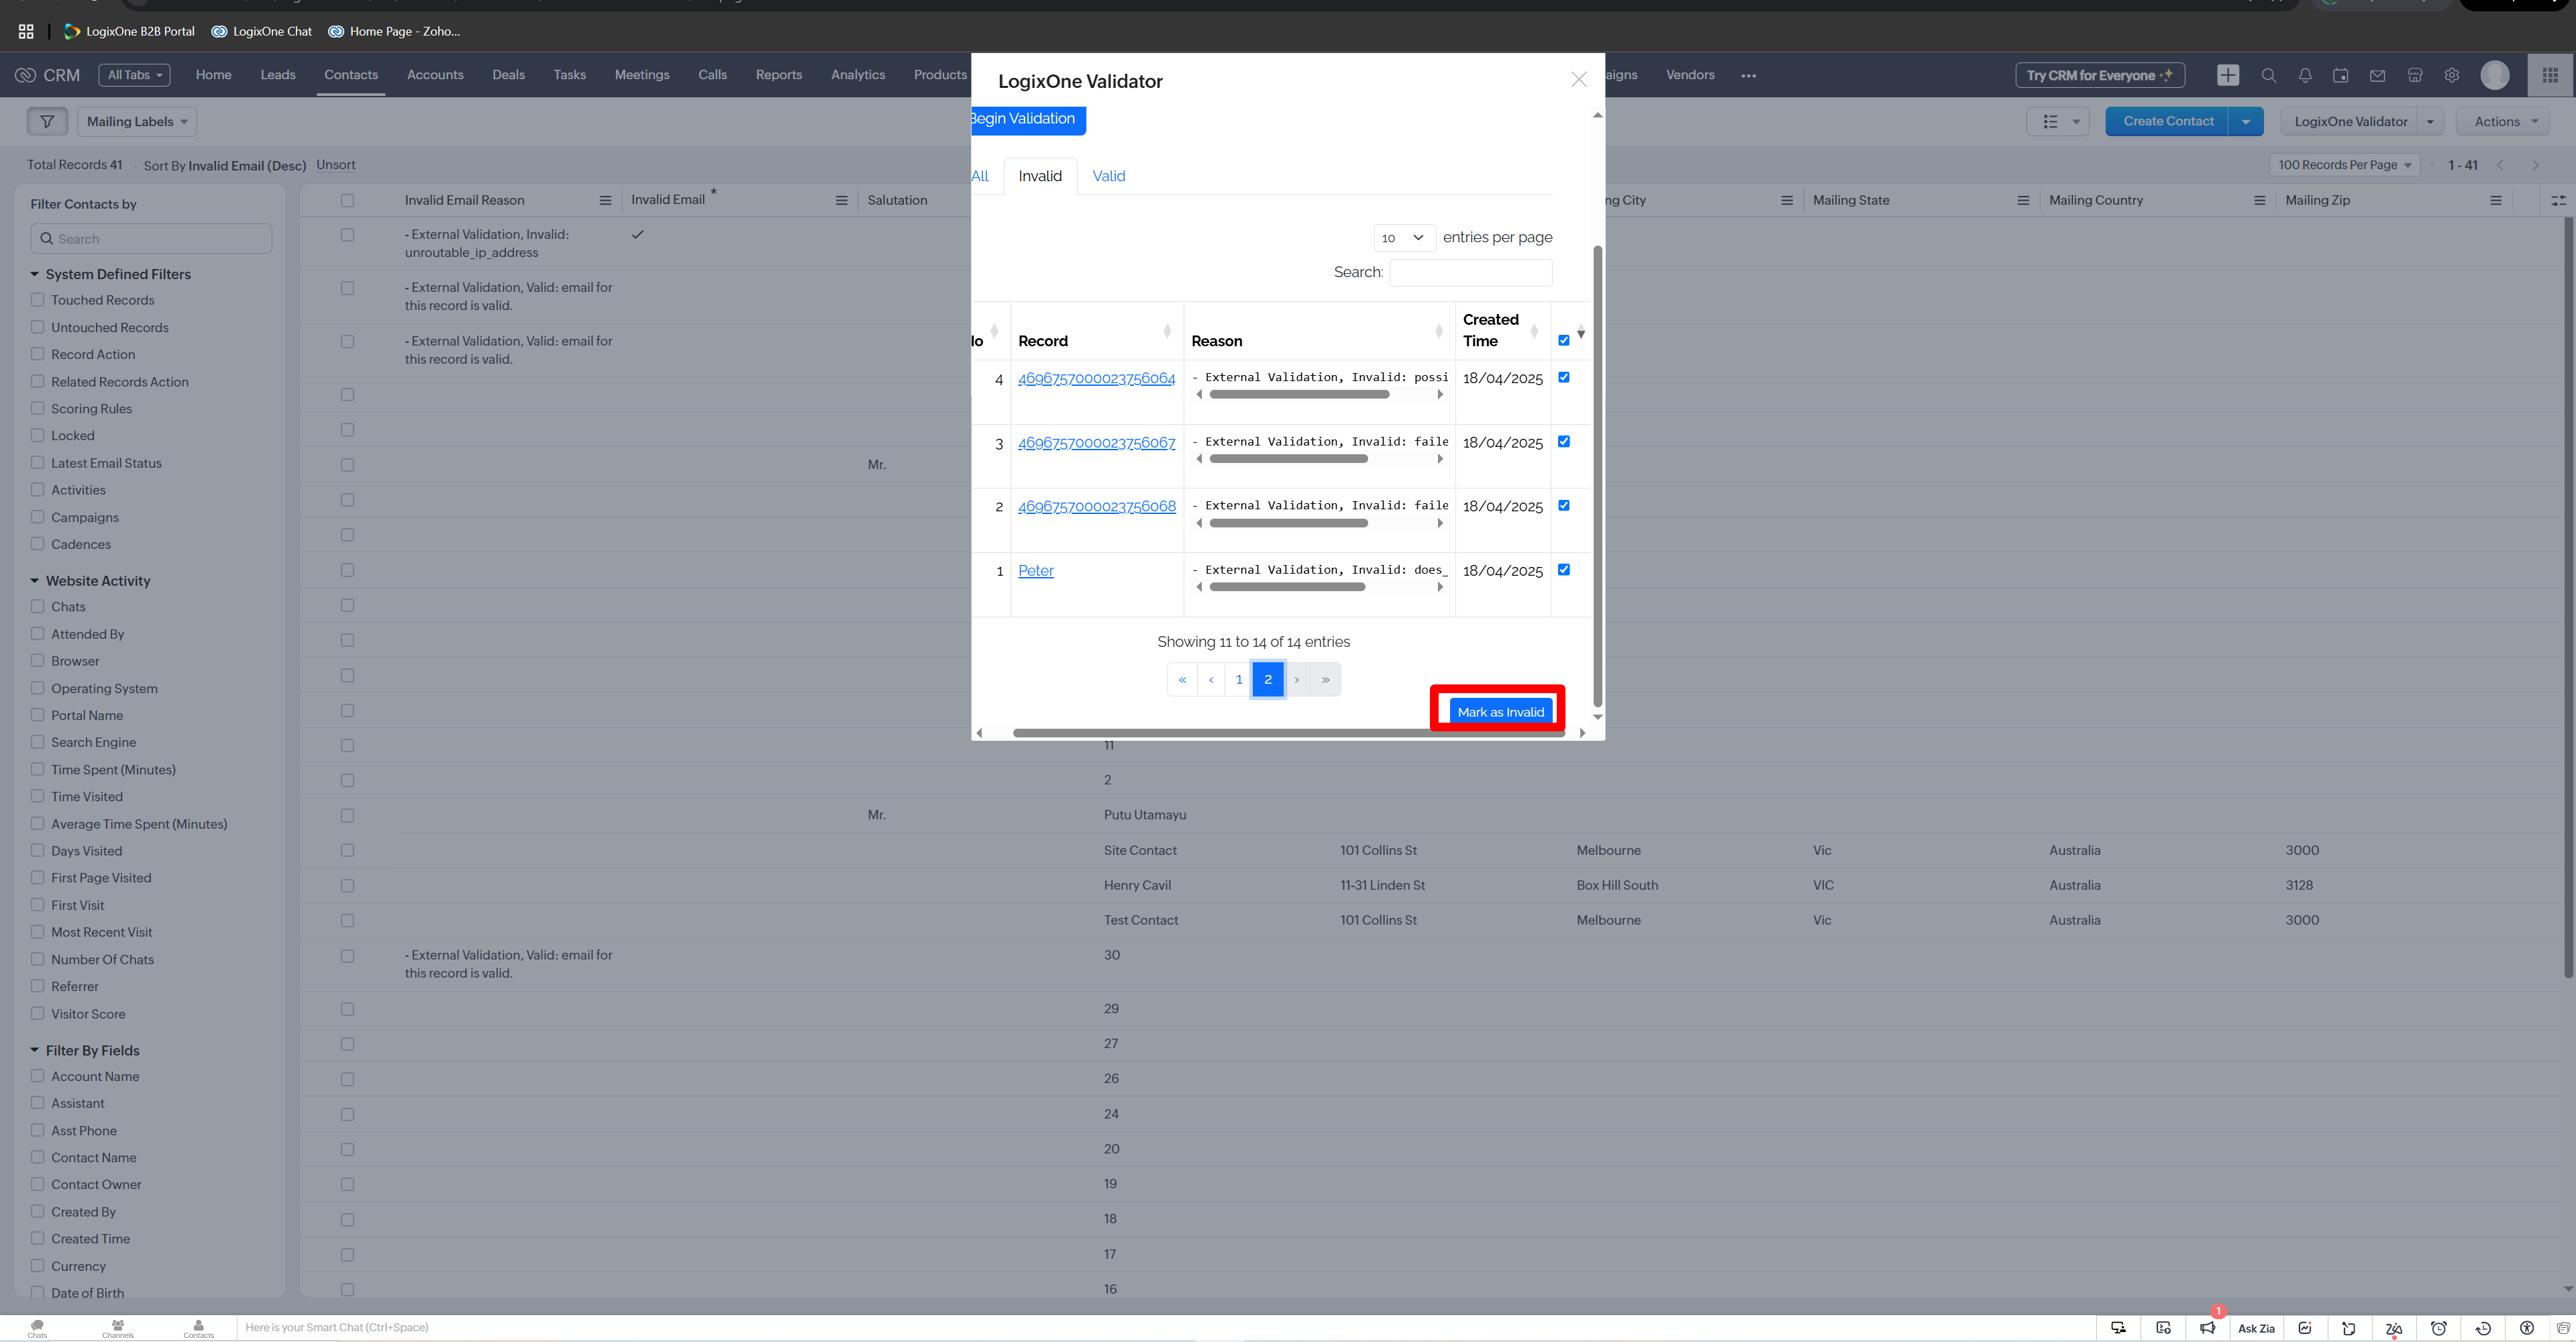This screenshot has height=1342, width=2576.
Task: Open the Channels icon in bottom bar
Action: coord(117,1328)
